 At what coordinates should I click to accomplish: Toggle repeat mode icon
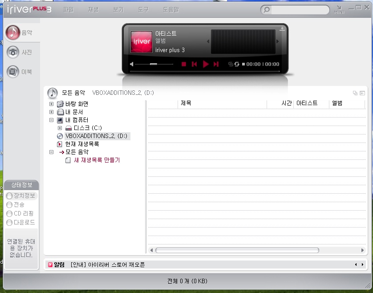click(237, 64)
